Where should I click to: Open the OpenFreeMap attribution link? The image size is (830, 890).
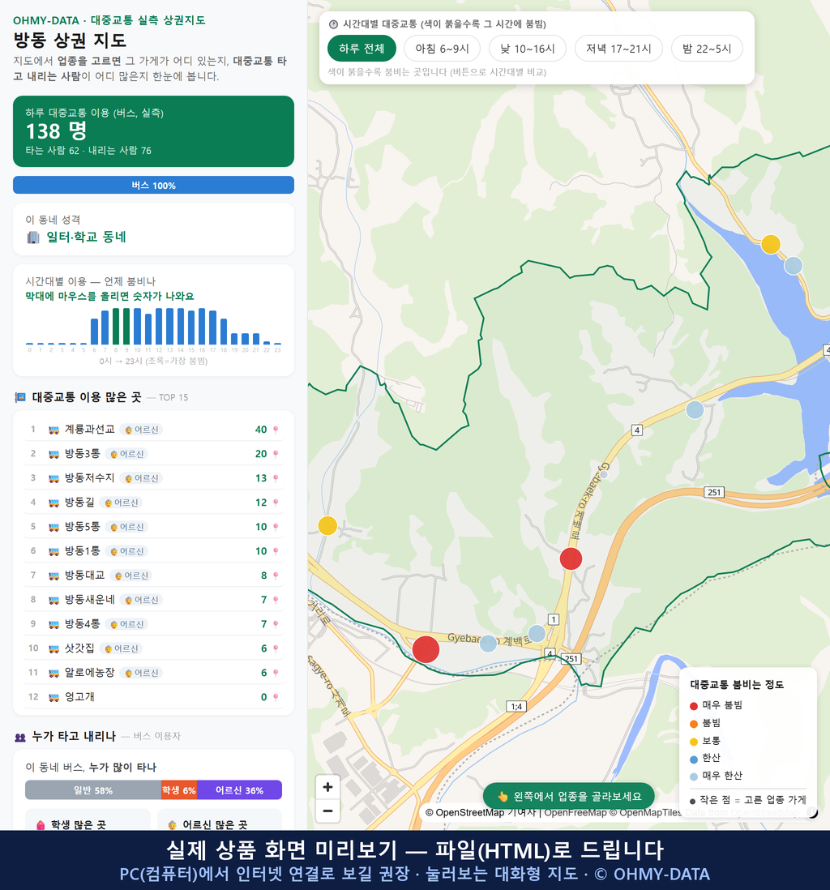tap(575, 813)
